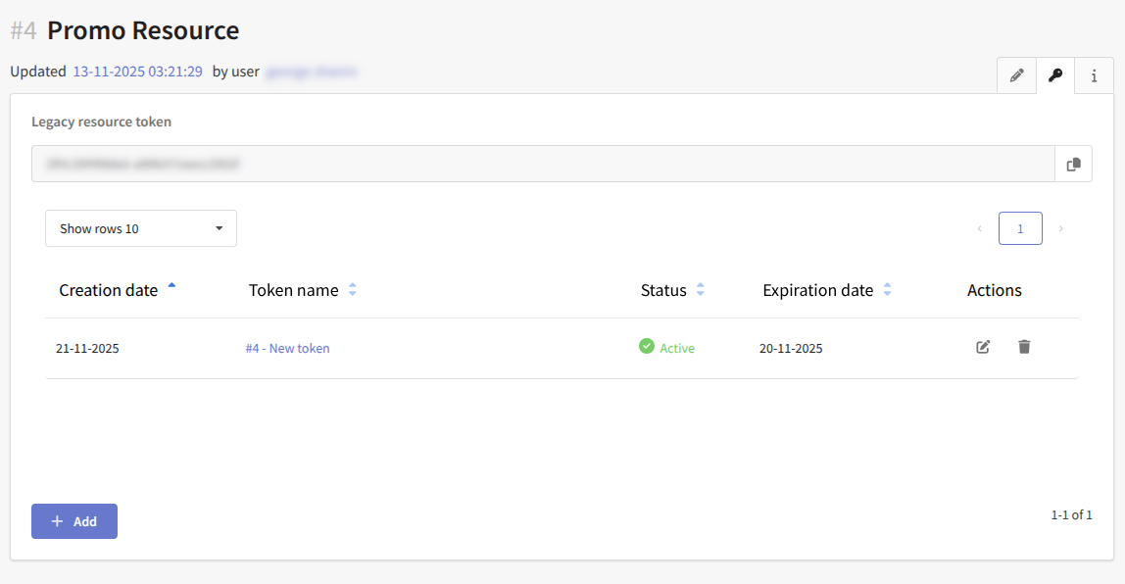Edit the '#4 - New token' row
The width and height of the screenshot is (1125, 584).
pyautogui.click(x=983, y=347)
